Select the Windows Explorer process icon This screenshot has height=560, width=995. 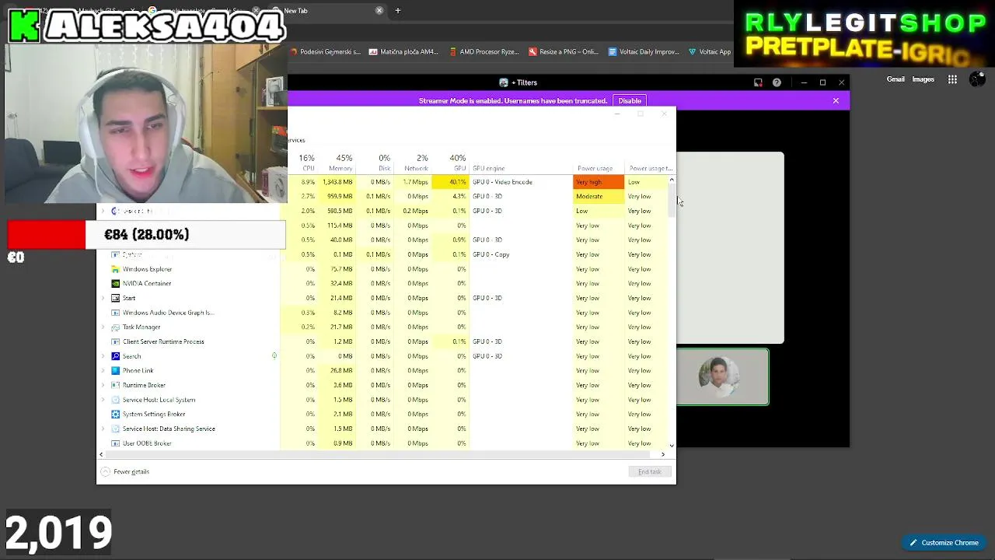(x=116, y=269)
